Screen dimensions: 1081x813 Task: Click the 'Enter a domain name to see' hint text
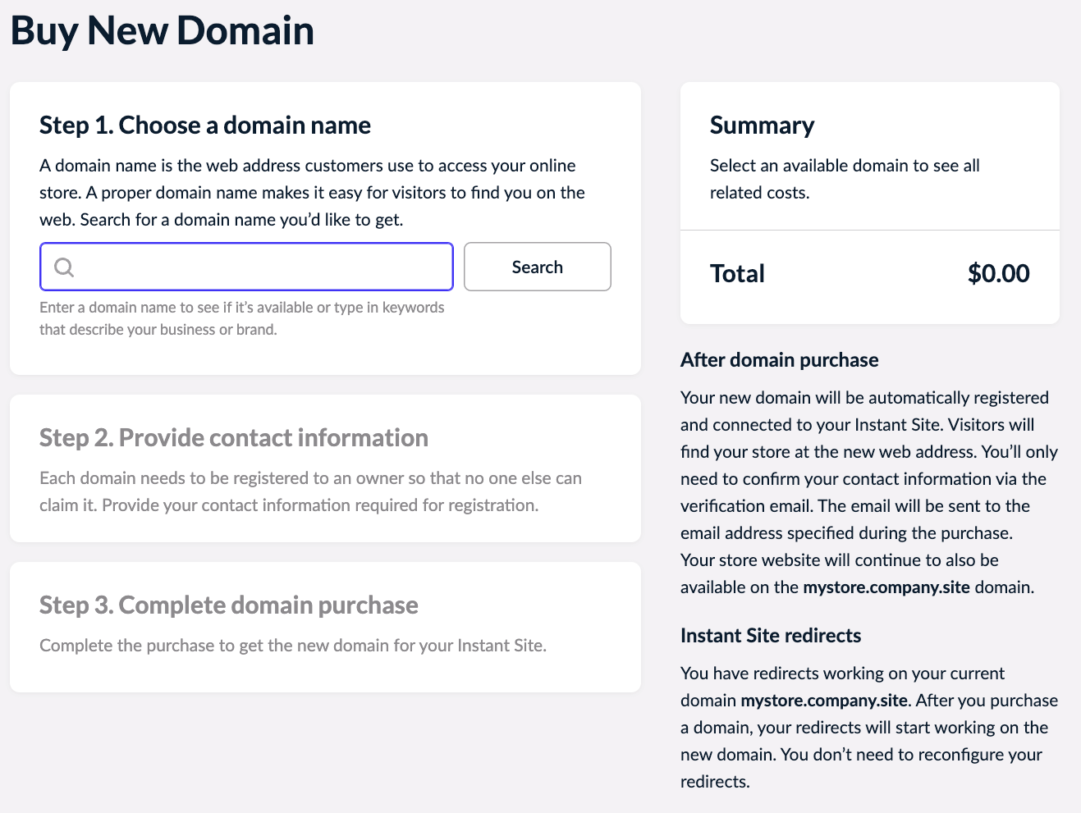242,318
